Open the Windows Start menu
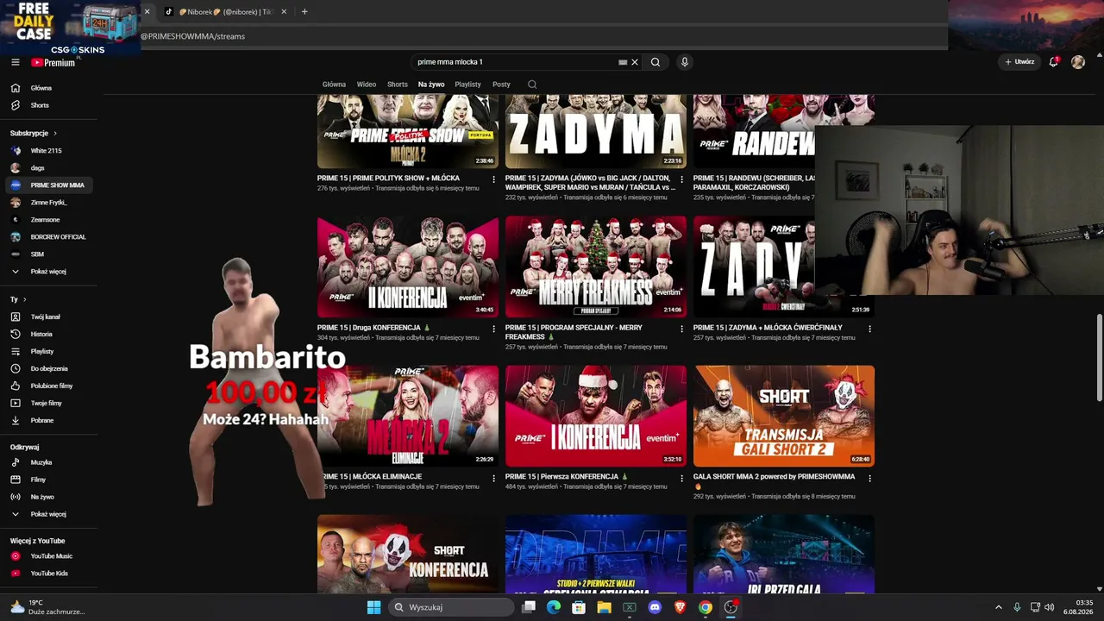Image resolution: width=1104 pixels, height=621 pixels. coord(373,607)
